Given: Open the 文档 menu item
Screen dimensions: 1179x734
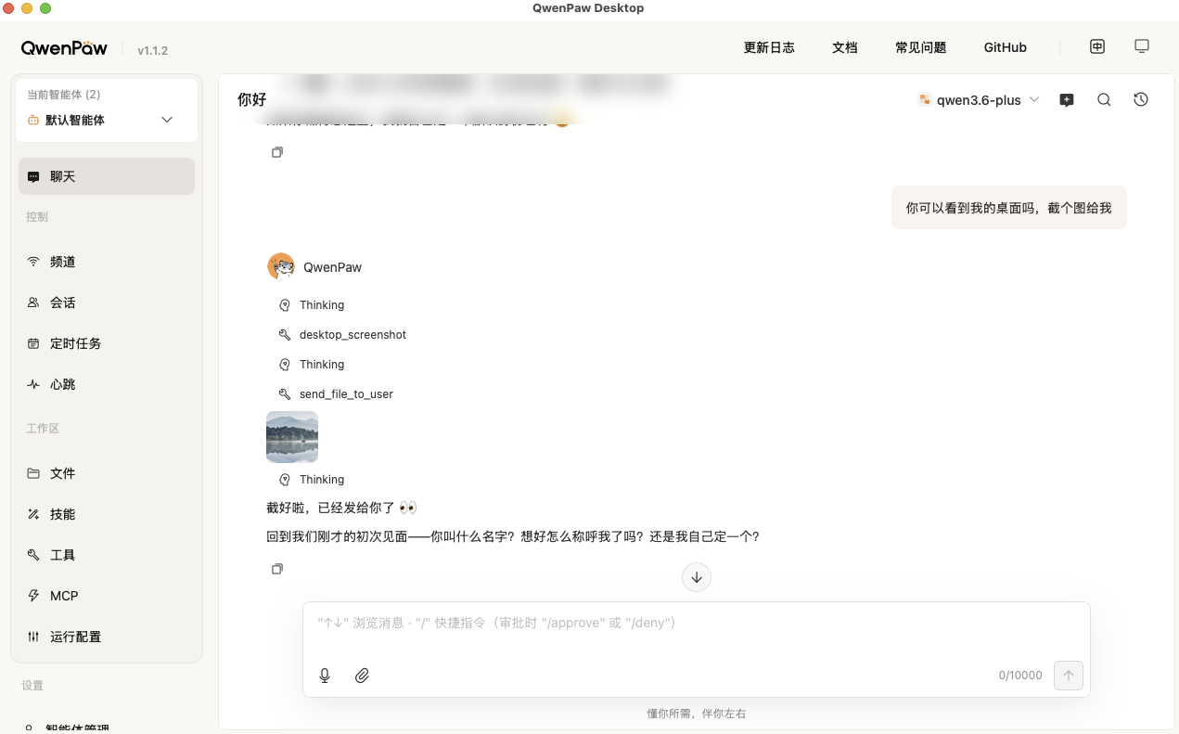Looking at the screenshot, I should [x=845, y=47].
